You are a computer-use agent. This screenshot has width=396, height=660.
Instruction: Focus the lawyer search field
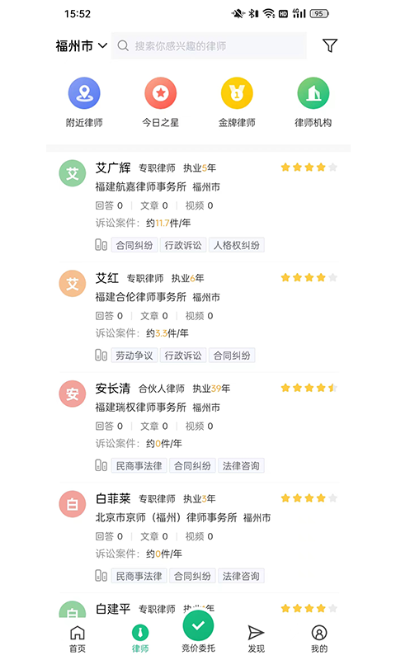point(209,45)
